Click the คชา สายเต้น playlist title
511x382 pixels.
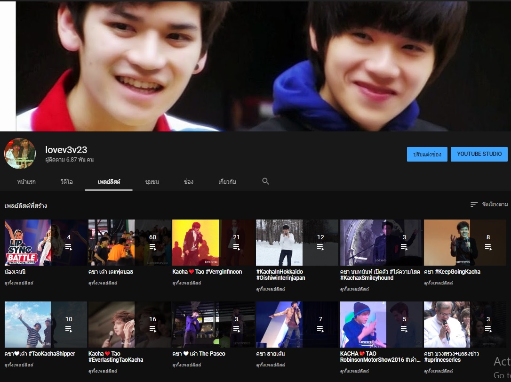pos(271,354)
